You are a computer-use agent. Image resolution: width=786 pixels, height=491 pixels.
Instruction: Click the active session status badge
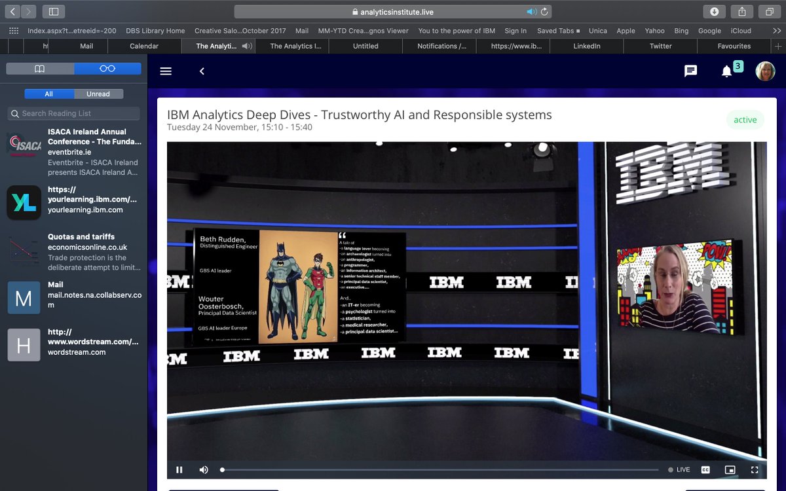[745, 120]
